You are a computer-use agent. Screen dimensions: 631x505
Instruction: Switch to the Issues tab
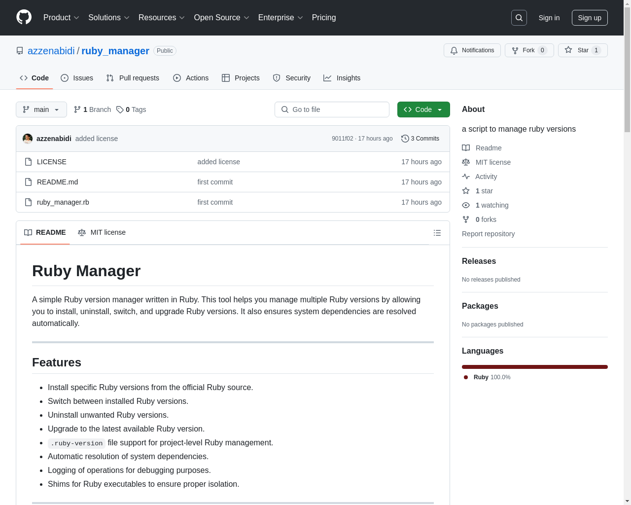pyautogui.click(x=77, y=78)
